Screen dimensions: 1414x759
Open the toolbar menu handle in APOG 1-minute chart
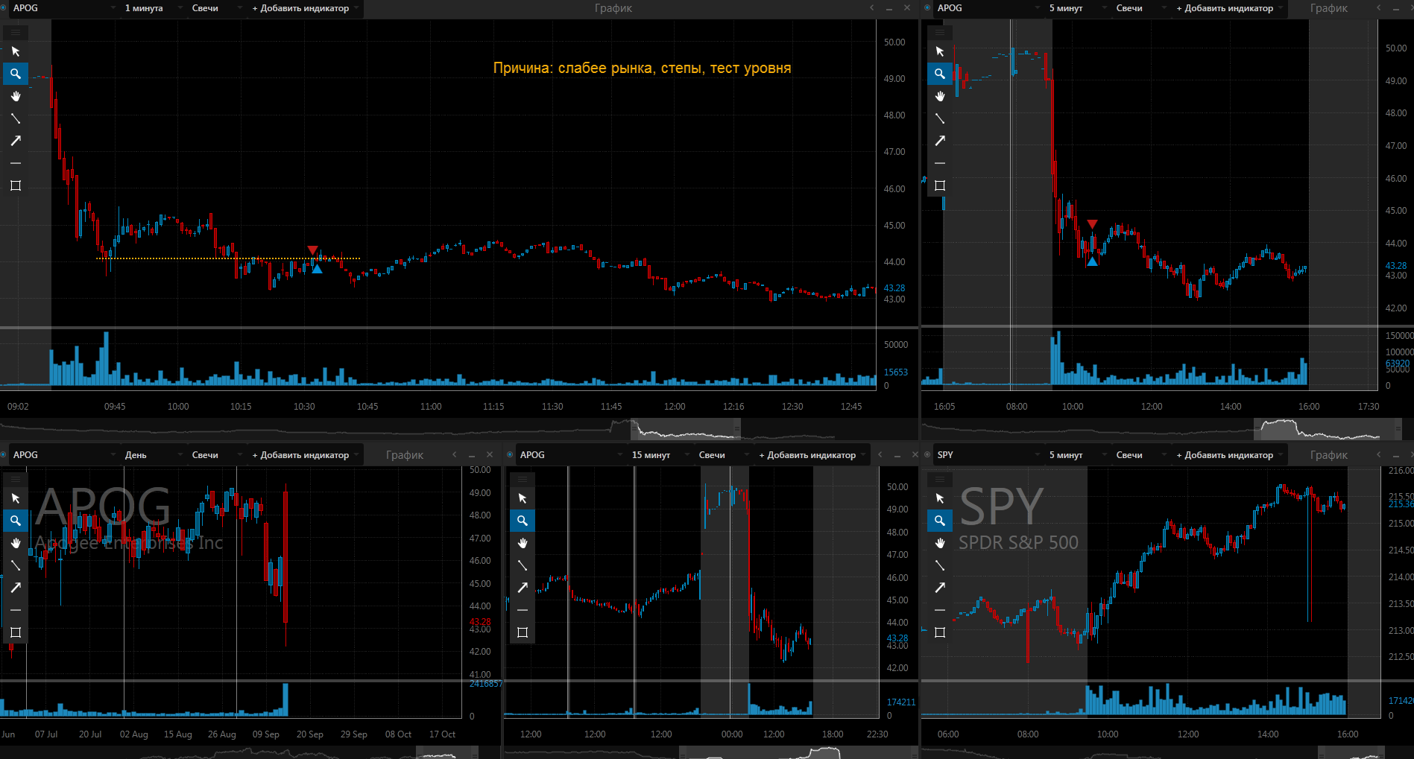point(15,33)
